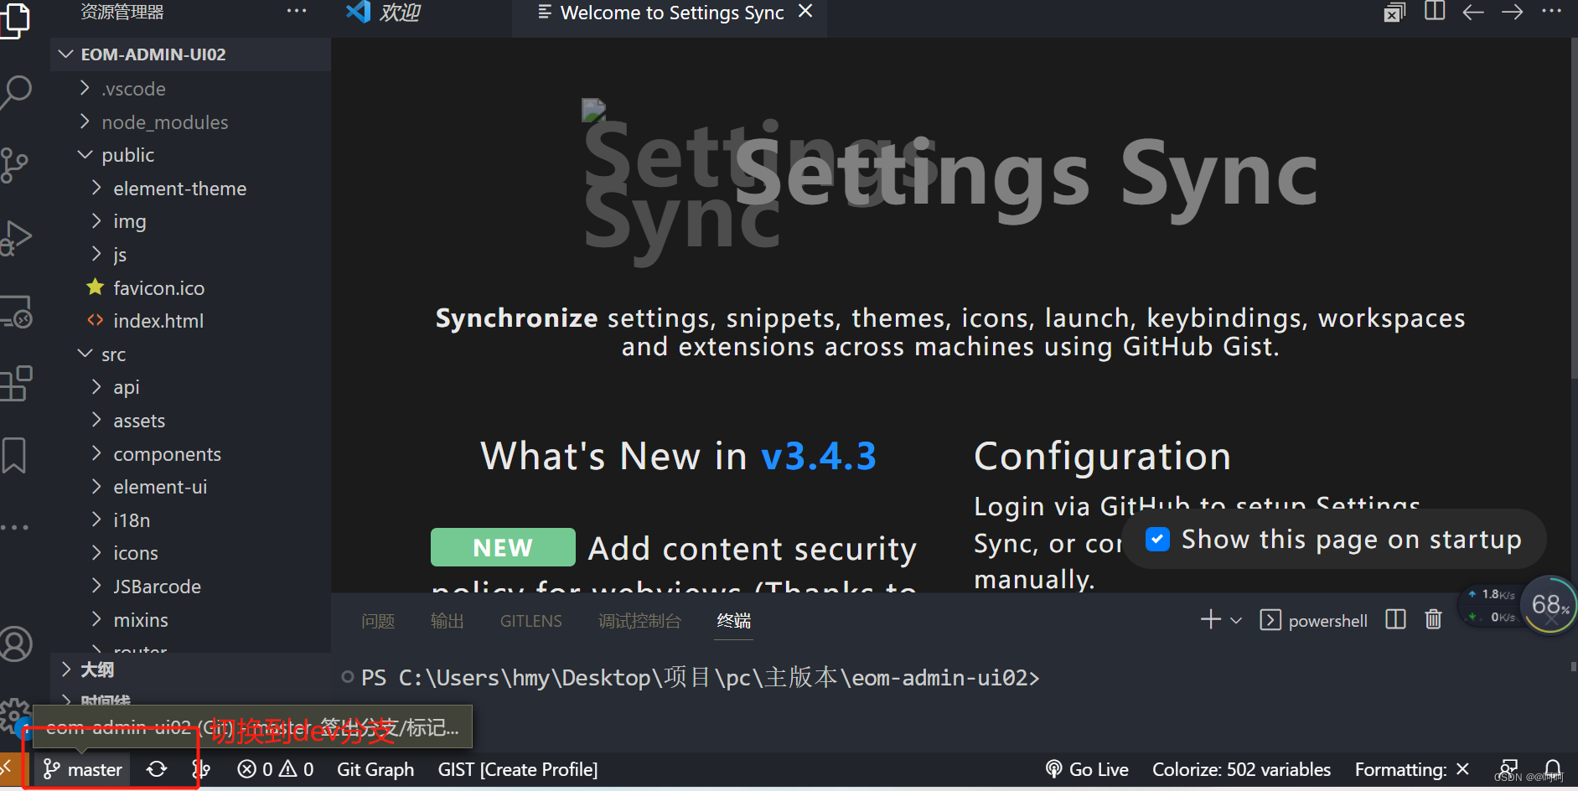
Task: Open the Extensions view icon
Action: (16, 384)
